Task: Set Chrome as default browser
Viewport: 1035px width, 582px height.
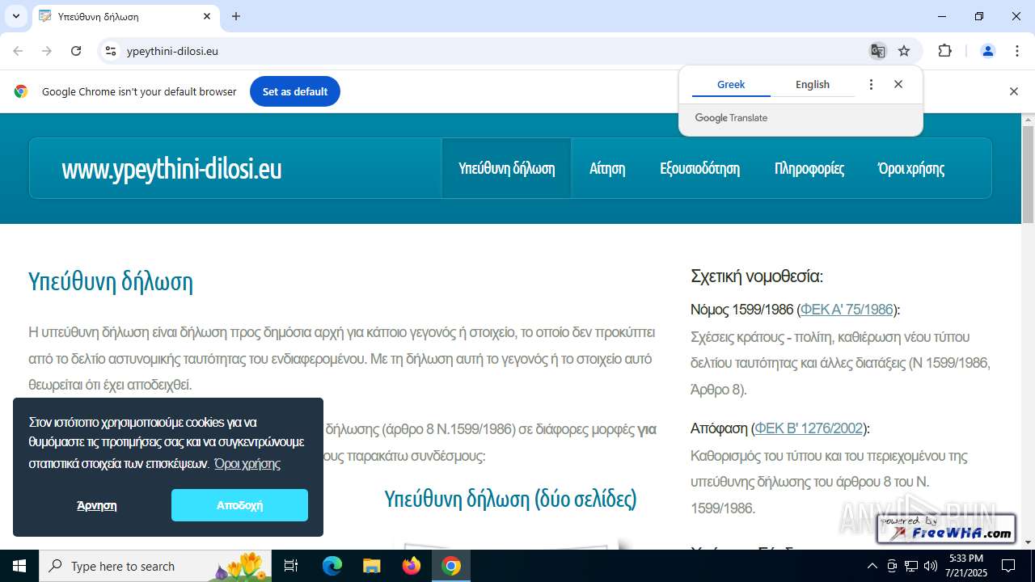Action: (295, 91)
